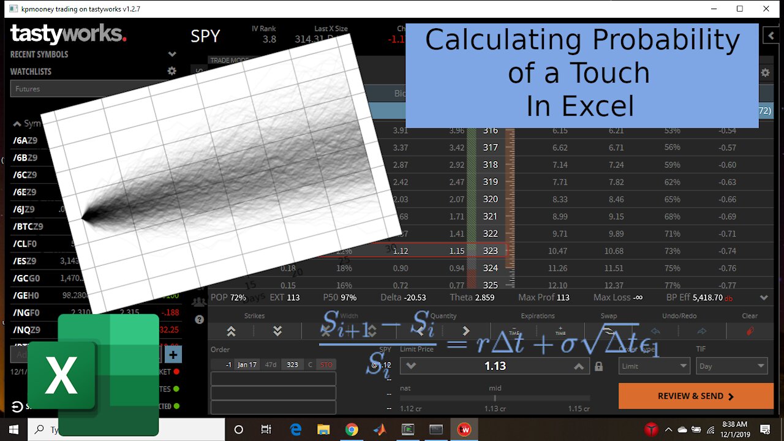The image size is (784, 441).
Task: Click the SPY symbol header
Action: click(x=205, y=36)
